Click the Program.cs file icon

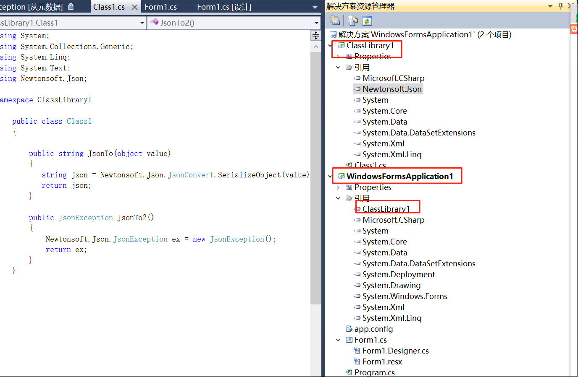[349, 372]
